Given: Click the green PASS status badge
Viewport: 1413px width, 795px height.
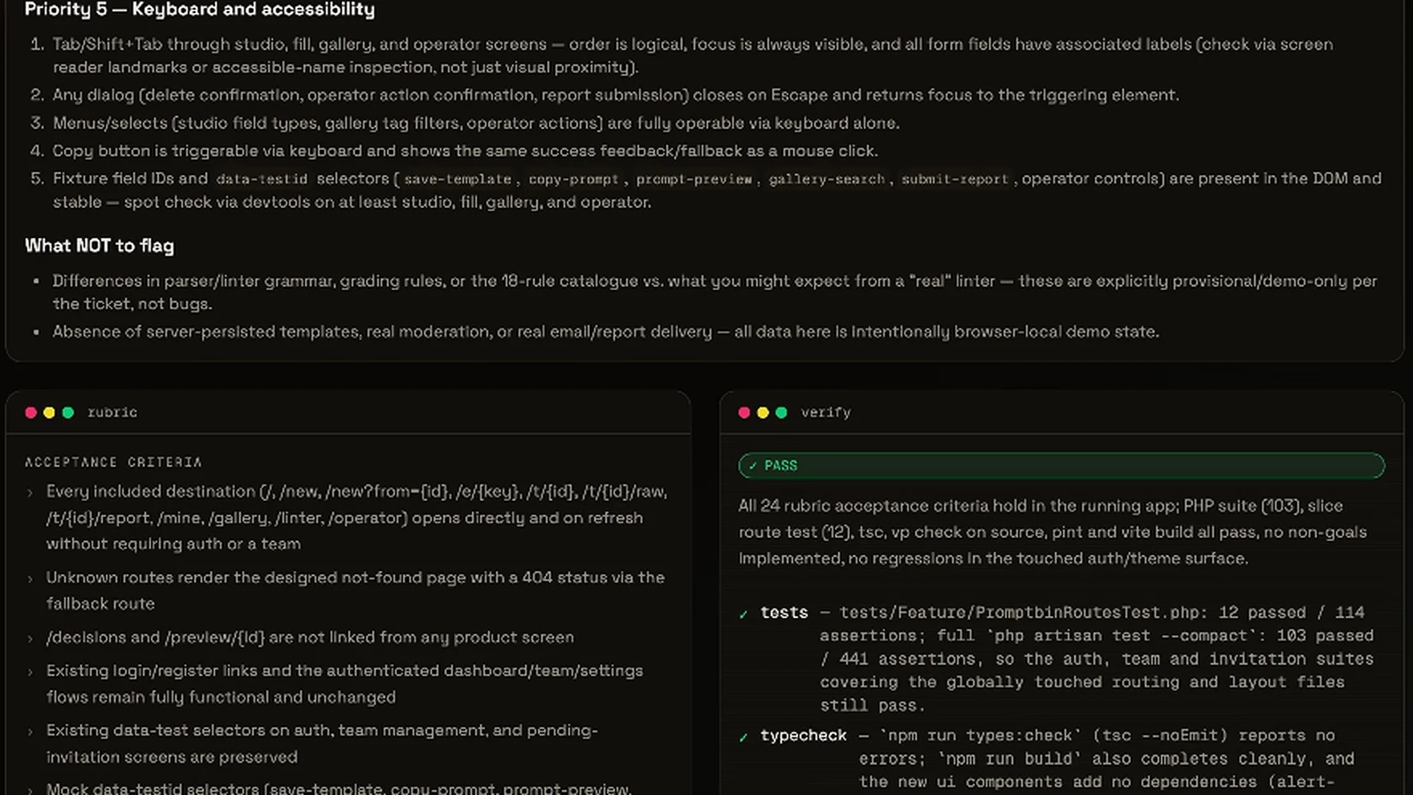Looking at the screenshot, I should [1061, 466].
